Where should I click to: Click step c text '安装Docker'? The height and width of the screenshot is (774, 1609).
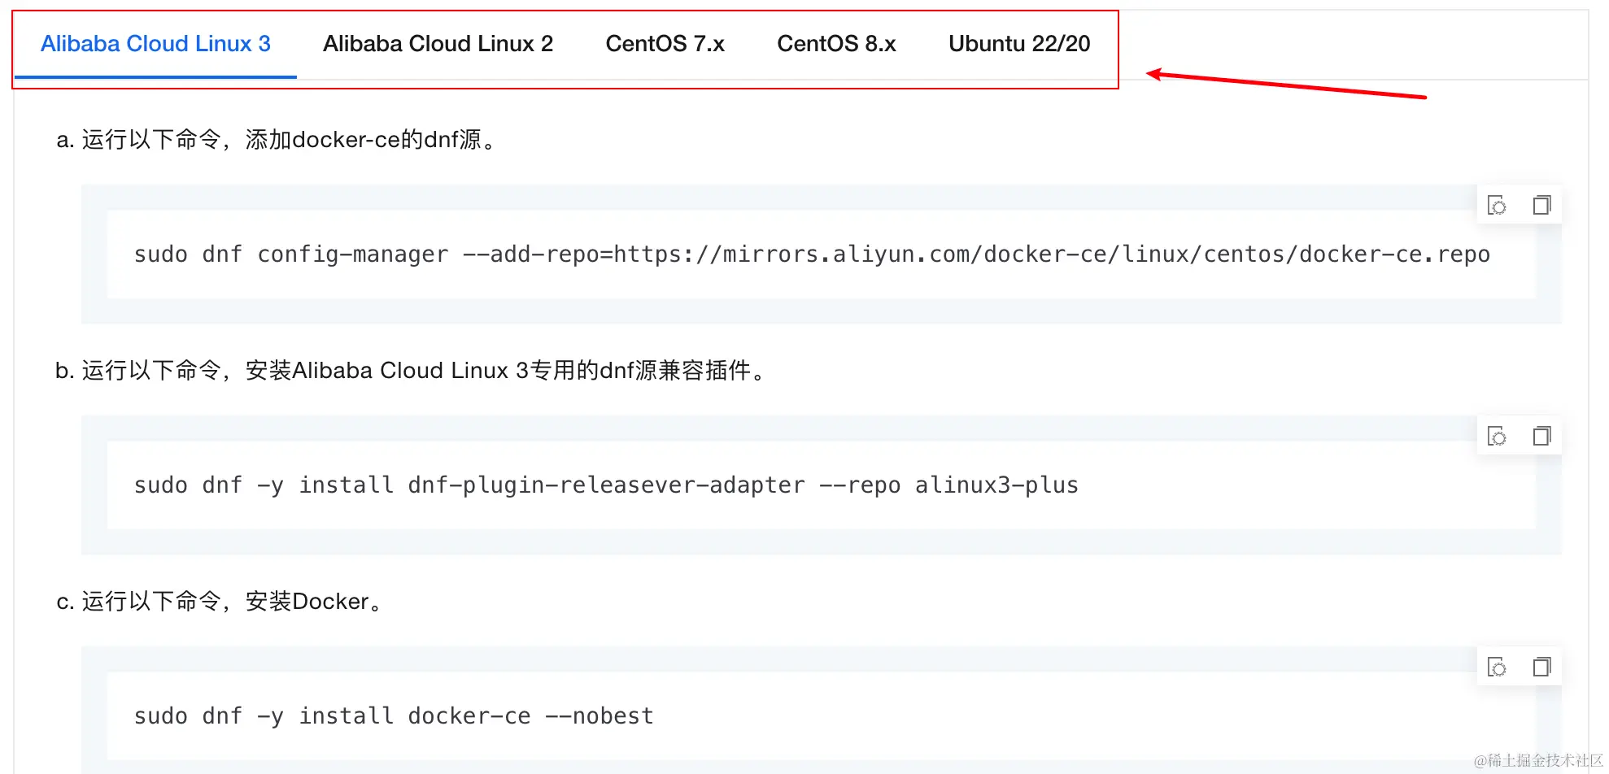pos(307,602)
